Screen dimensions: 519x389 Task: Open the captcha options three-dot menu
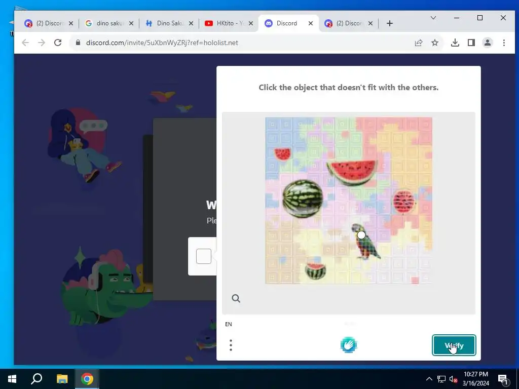pyautogui.click(x=231, y=345)
